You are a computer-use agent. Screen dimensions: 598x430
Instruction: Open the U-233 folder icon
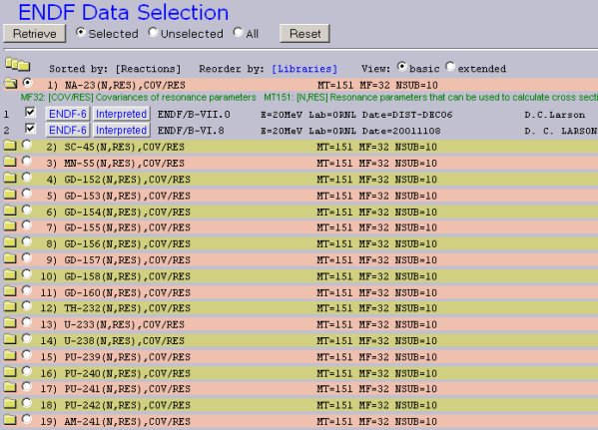click(x=10, y=323)
